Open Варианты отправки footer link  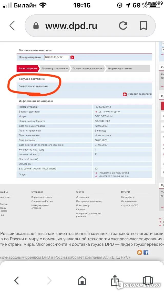point(42,197)
